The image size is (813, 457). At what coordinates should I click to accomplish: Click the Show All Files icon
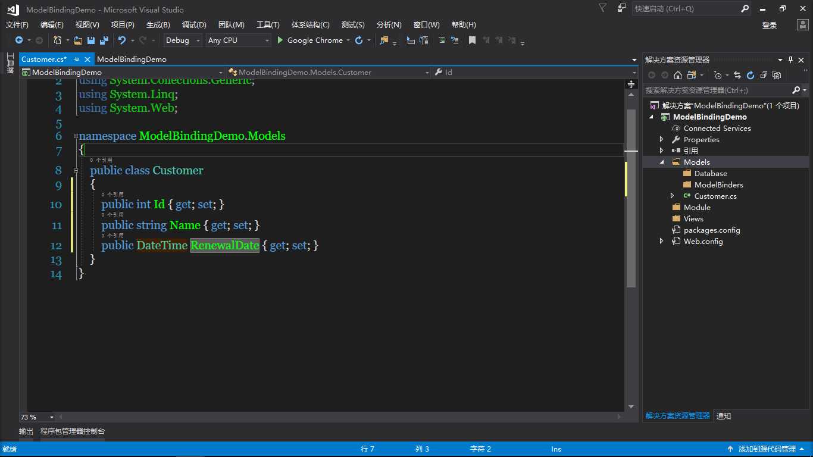click(x=777, y=75)
